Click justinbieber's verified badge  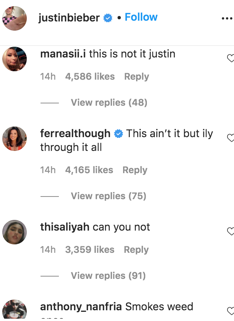108,18
